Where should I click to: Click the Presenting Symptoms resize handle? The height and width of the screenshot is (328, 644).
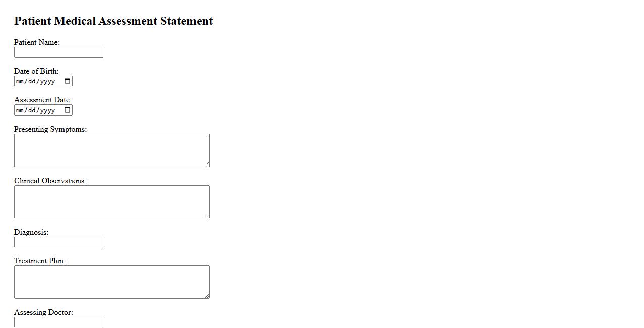click(x=207, y=164)
